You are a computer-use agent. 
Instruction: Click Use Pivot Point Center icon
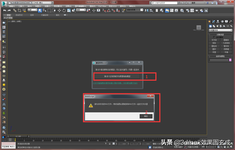point(89,11)
